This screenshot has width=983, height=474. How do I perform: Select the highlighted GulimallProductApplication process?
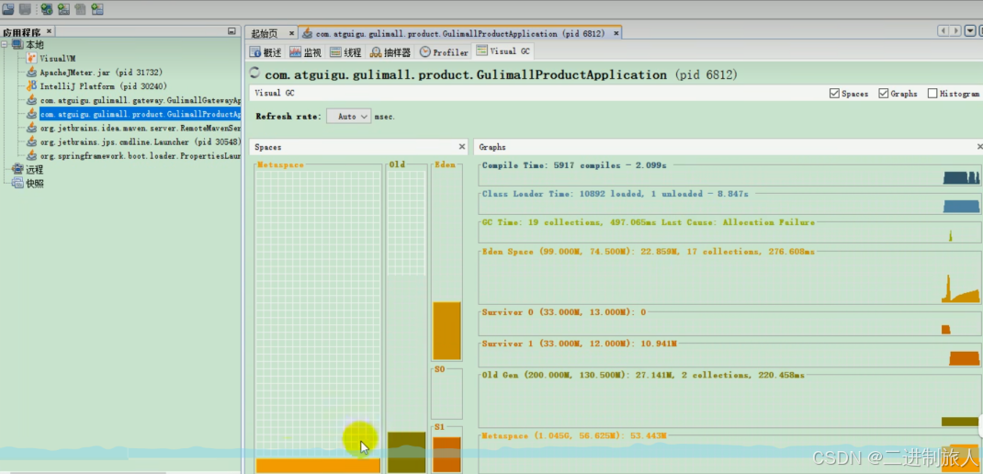[x=134, y=114]
